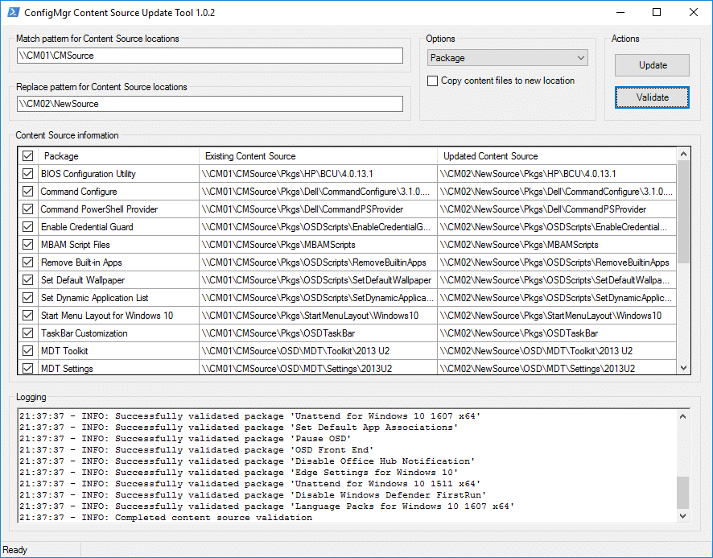Select the MBAM Script Files row

[x=113, y=244]
